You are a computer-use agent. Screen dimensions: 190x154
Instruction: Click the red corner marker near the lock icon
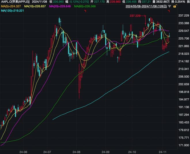(x=169, y=11)
